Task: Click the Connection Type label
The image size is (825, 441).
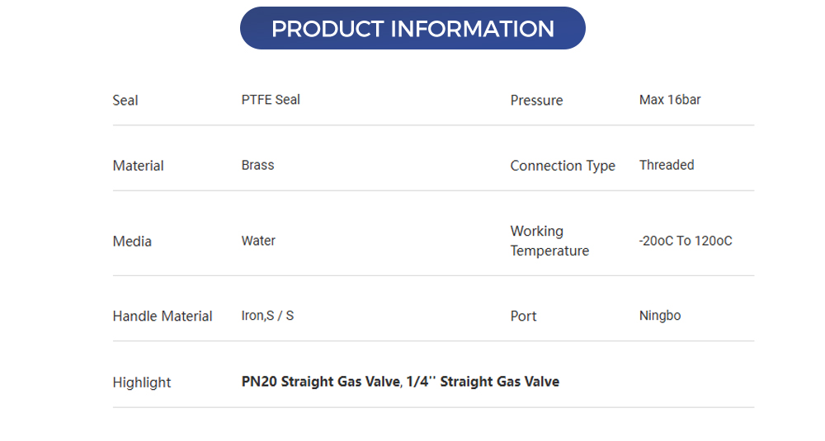Action: pos(563,166)
